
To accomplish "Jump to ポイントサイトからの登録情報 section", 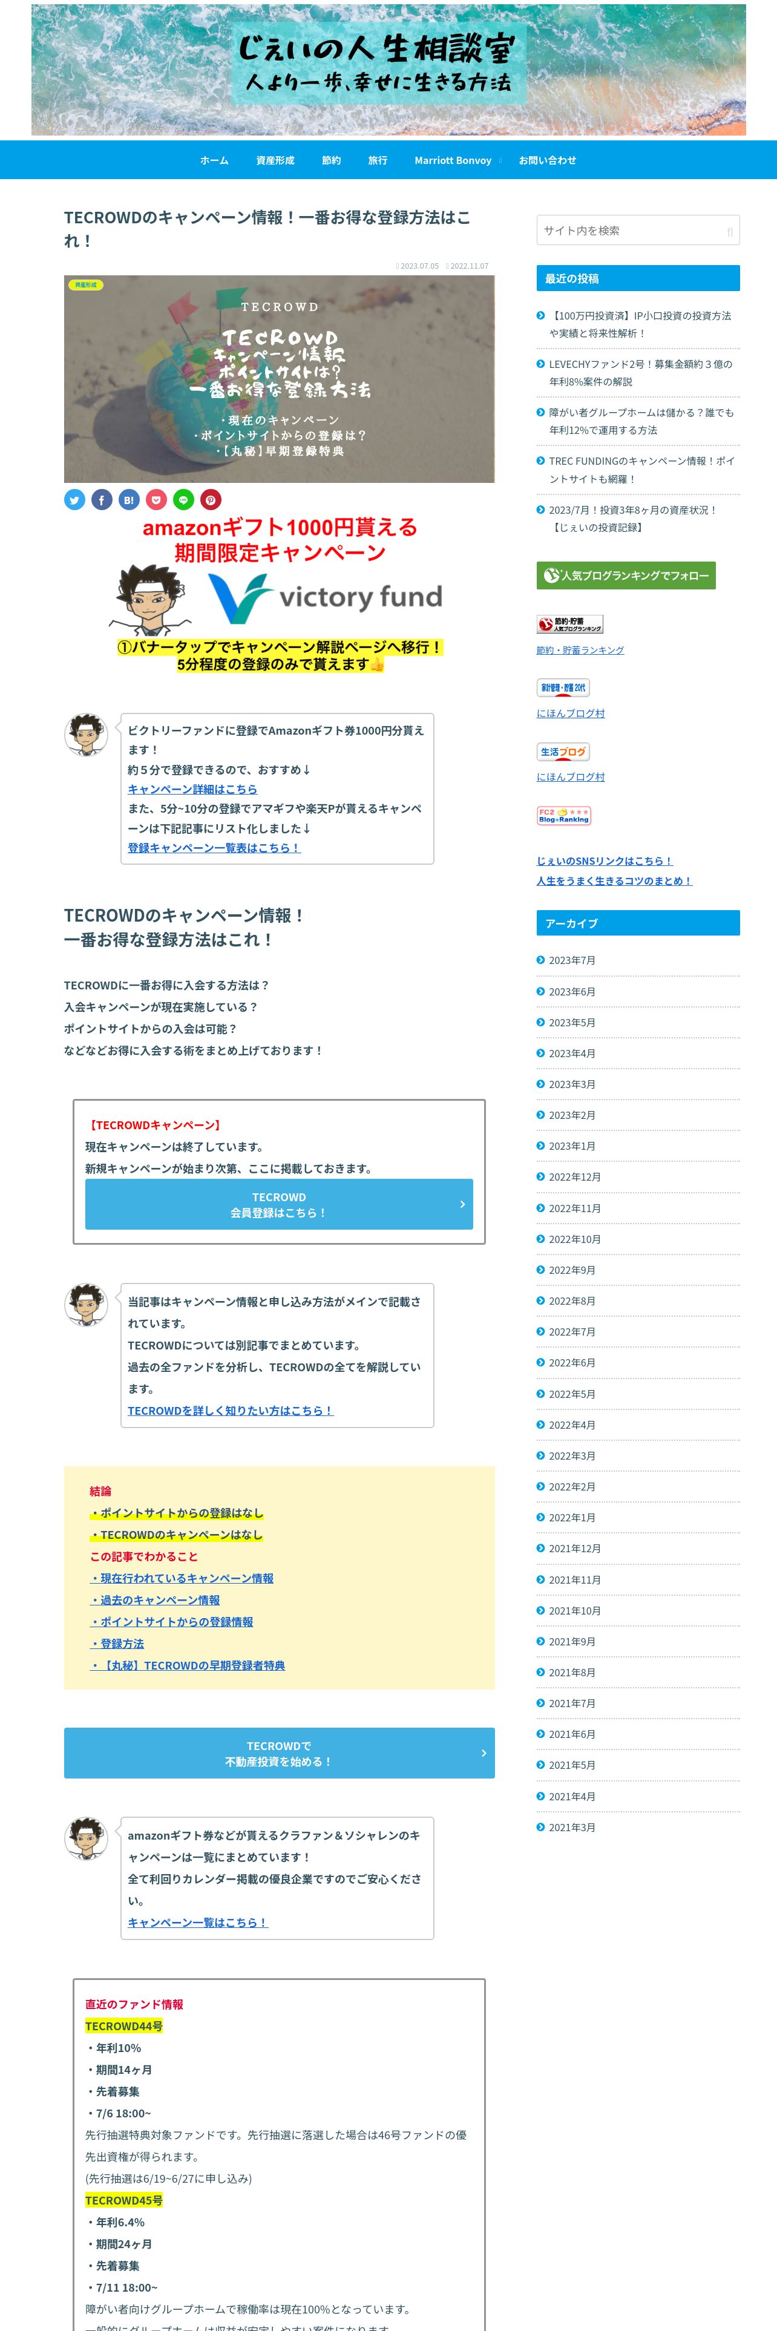I will point(171,1622).
